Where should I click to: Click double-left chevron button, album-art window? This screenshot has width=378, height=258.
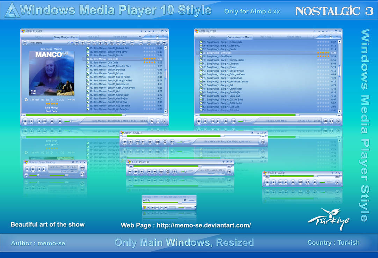point(151,36)
